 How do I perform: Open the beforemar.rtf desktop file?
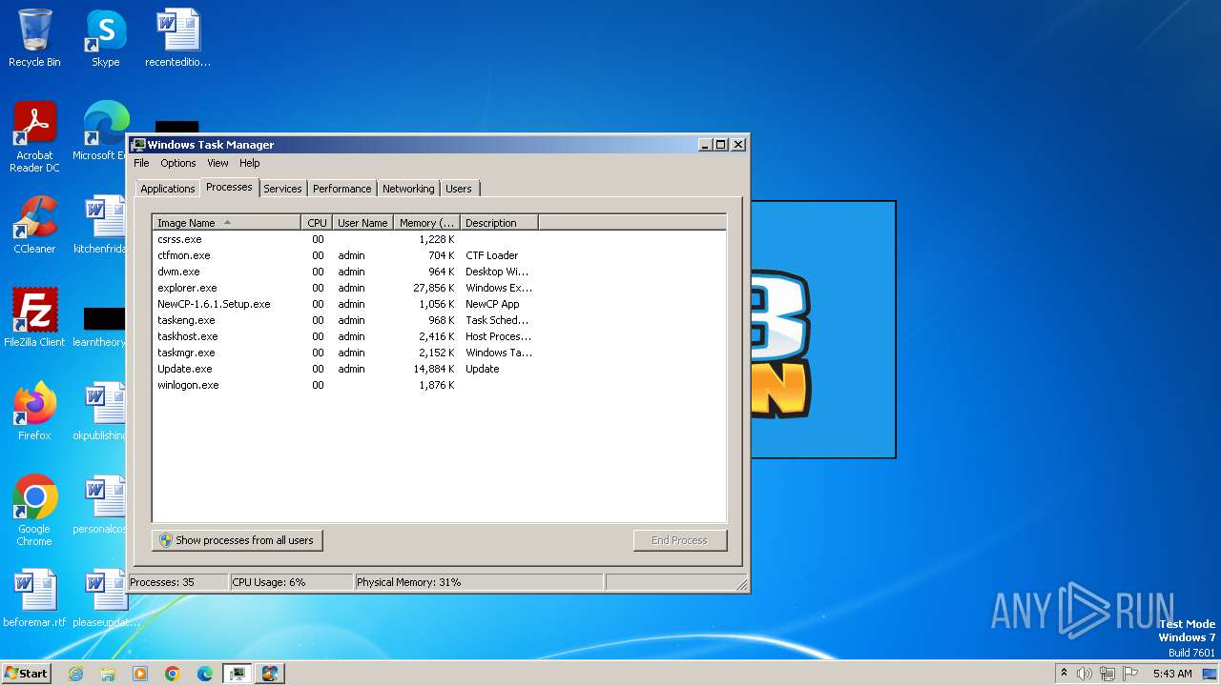(x=34, y=597)
